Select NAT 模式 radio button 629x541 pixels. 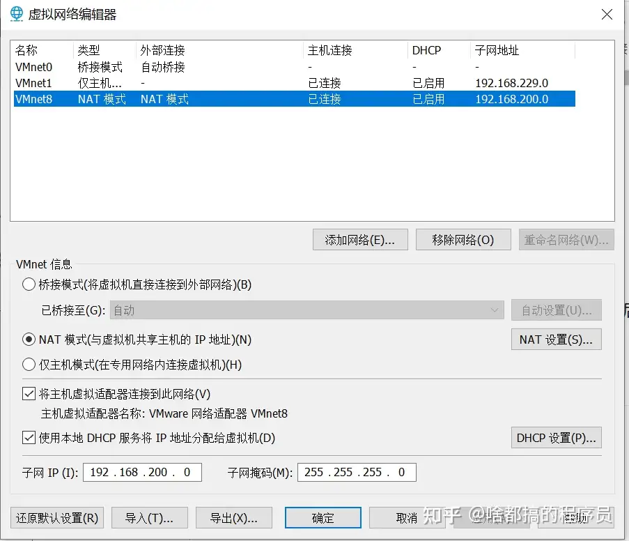pyautogui.click(x=29, y=340)
